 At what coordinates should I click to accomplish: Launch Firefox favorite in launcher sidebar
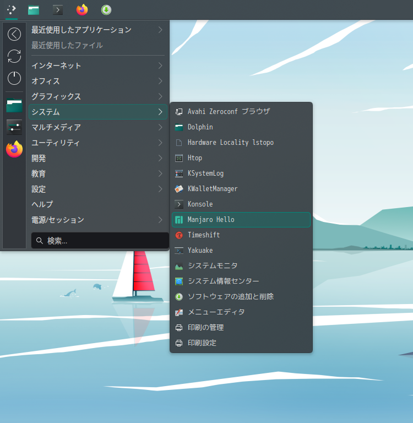(14, 149)
